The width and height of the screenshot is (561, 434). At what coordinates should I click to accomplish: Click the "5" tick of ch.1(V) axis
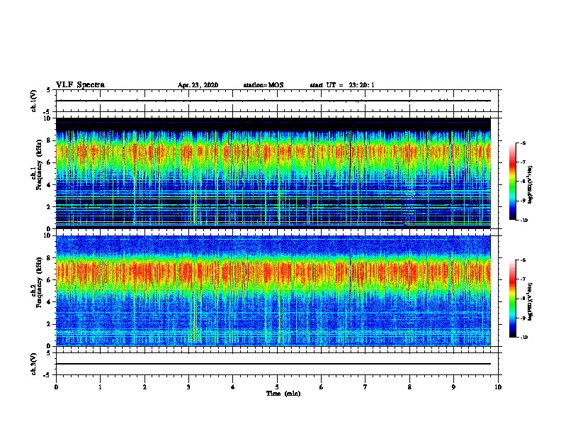tap(49, 90)
